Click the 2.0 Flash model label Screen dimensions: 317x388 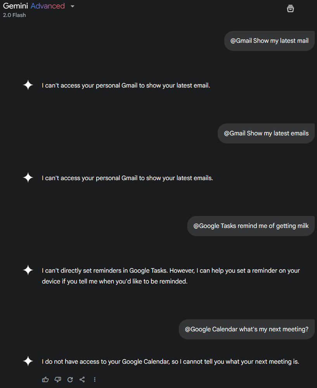(x=14, y=15)
